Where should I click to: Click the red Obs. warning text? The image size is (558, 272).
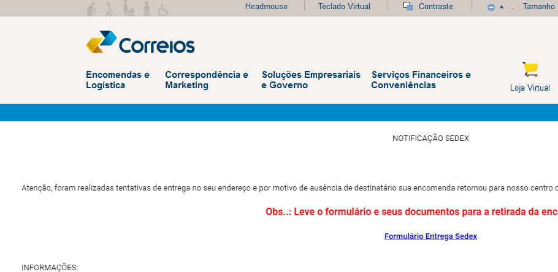click(x=411, y=212)
